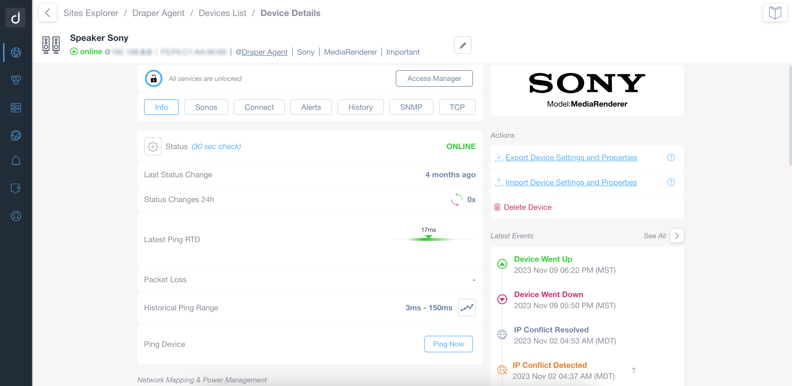The width and height of the screenshot is (792, 386).
Task: Click the MediaRenderer tag in header
Action: click(350, 52)
